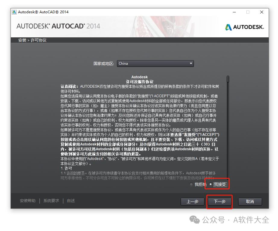278x231 pixels.
Task: Click the 许可及服务协议 agreement heading
Action: tap(140, 82)
